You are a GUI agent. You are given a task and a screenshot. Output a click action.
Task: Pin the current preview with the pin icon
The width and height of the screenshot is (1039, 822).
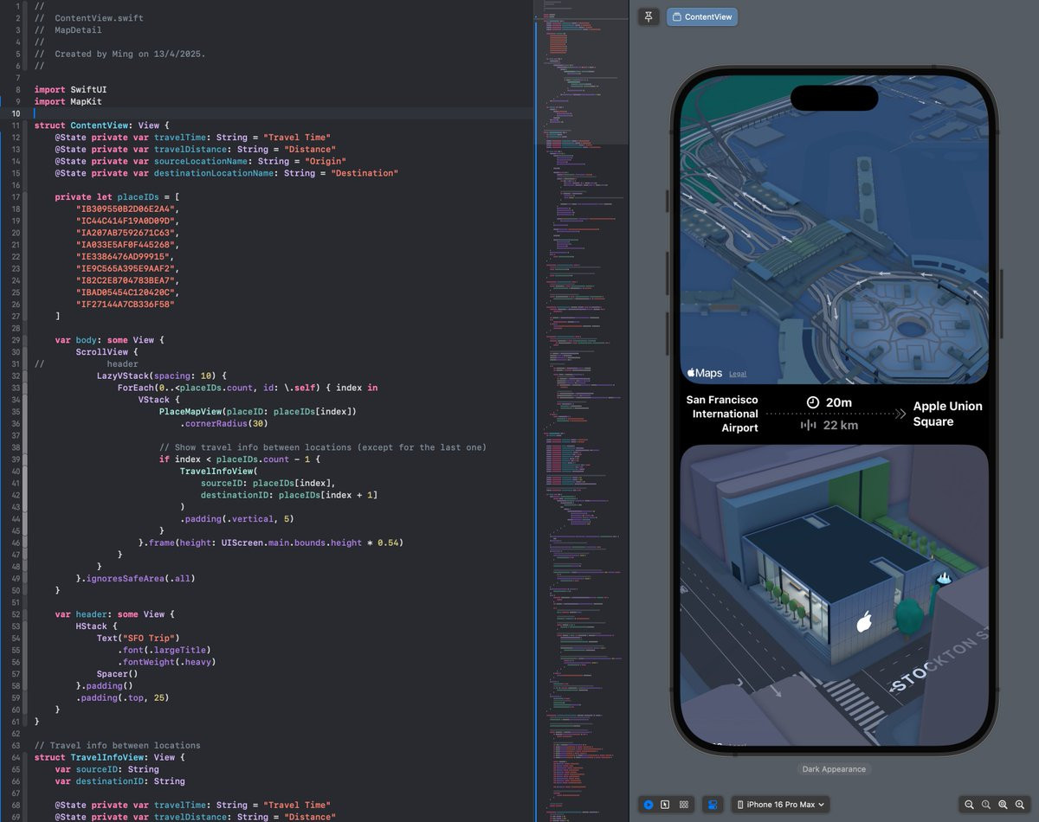[x=649, y=16]
